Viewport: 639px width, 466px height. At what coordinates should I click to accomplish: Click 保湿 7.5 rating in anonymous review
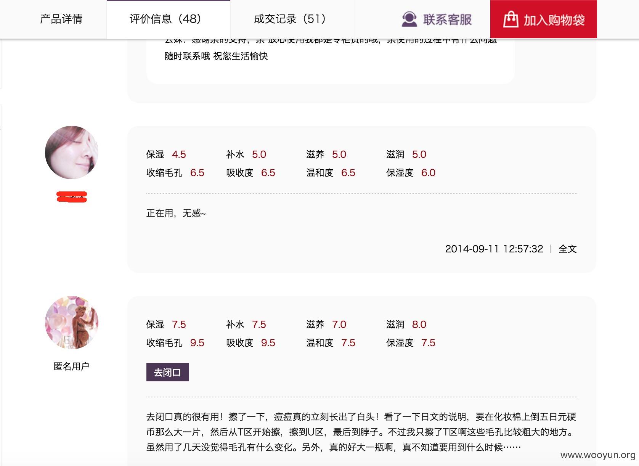click(166, 325)
